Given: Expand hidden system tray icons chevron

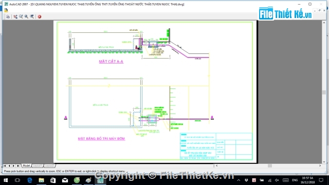Looking at the screenshot, I should pos(239,180).
